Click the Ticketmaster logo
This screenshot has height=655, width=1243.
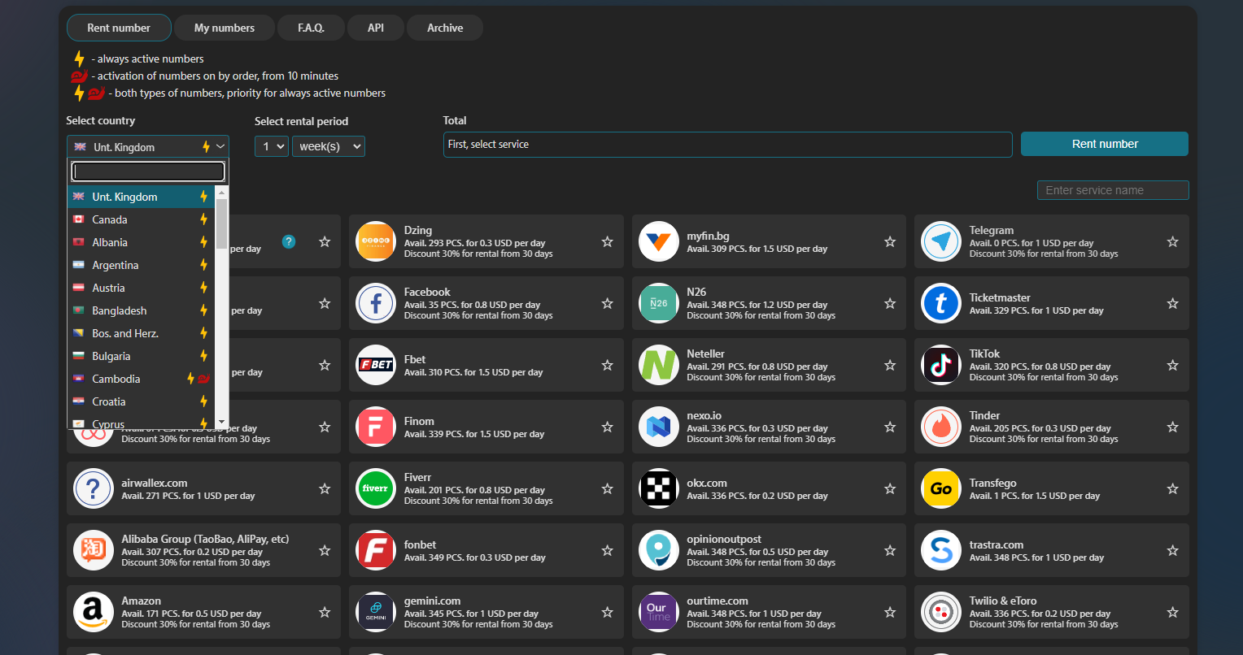[x=941, y=303]
